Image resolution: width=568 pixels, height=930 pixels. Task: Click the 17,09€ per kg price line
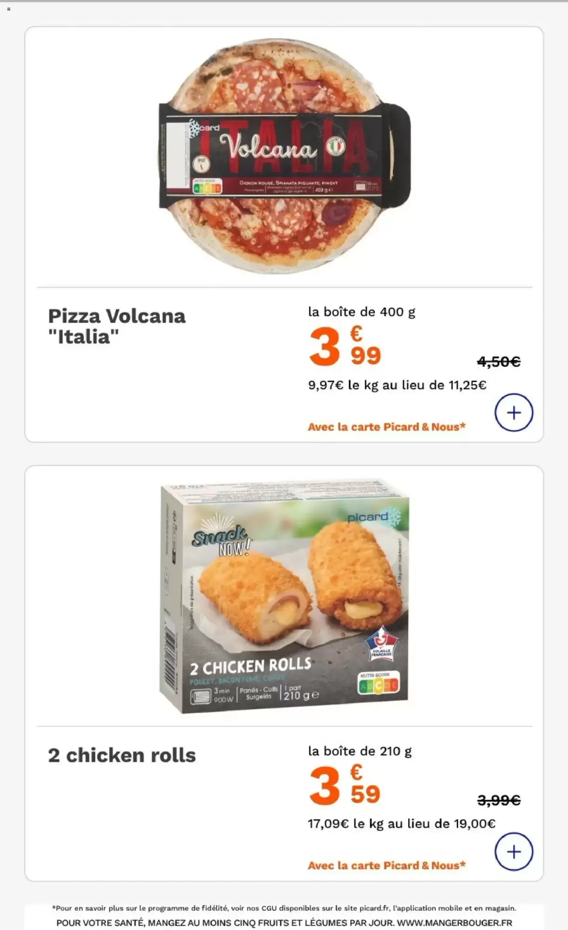[x=401, y=824]
